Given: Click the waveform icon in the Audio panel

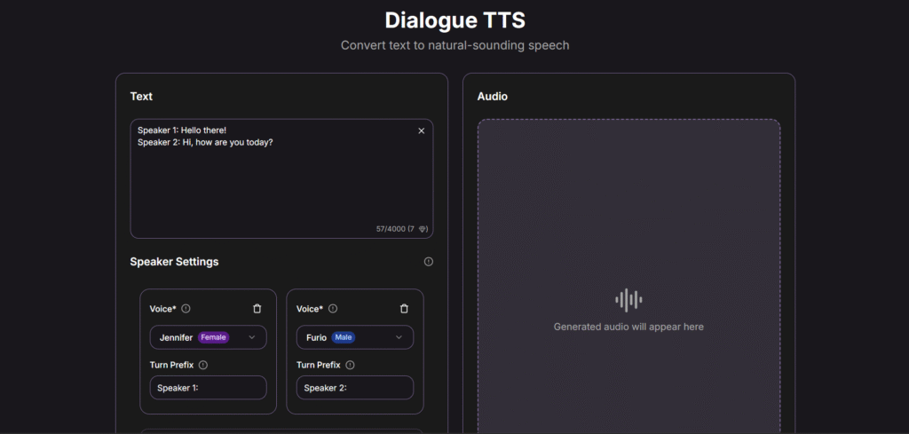Looking at the screenshot, I should coord(628,300).
